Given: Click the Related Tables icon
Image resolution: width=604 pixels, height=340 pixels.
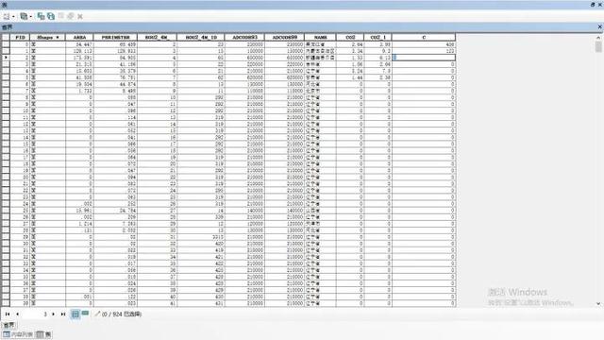Looking at the screenshot, I should (24, 16).
